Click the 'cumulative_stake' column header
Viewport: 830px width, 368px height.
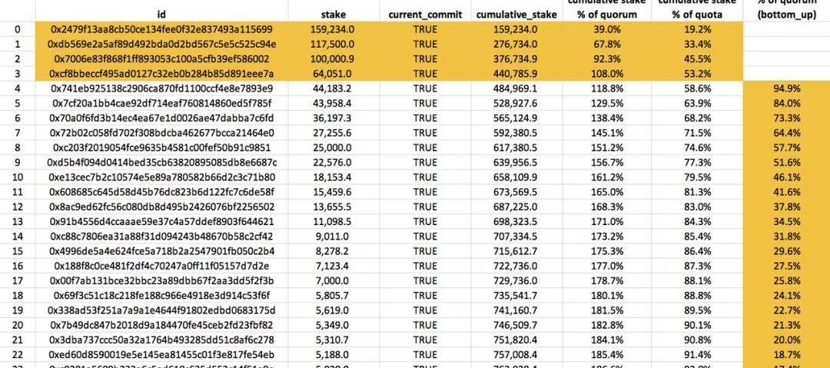coord(516,15)
